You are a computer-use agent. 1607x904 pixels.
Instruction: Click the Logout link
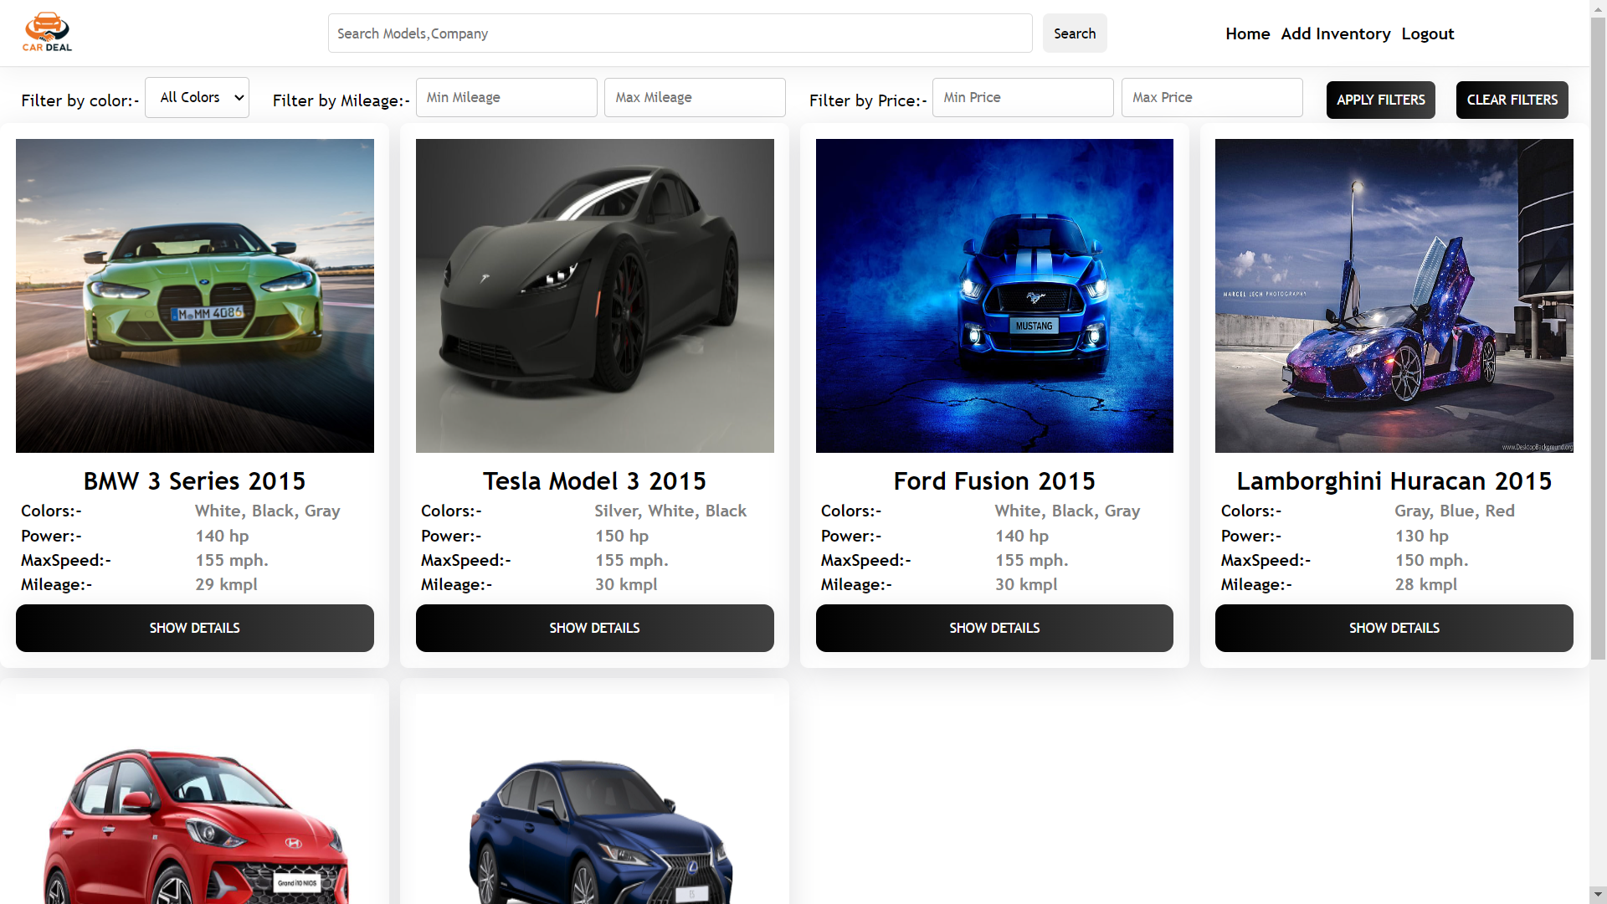[x=1427, y=33]
